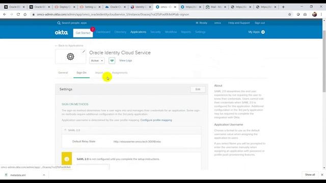Viewport: 326px width, 183px height.
Task: Reload the page with the refresh icon
Action: point(18,14)
